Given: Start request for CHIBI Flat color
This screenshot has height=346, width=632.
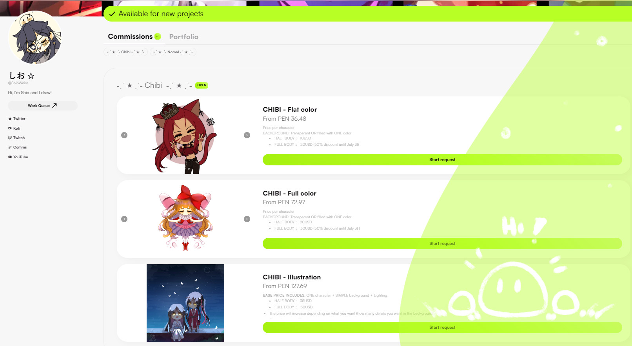Looking at the screenshot, I should 442,159.
